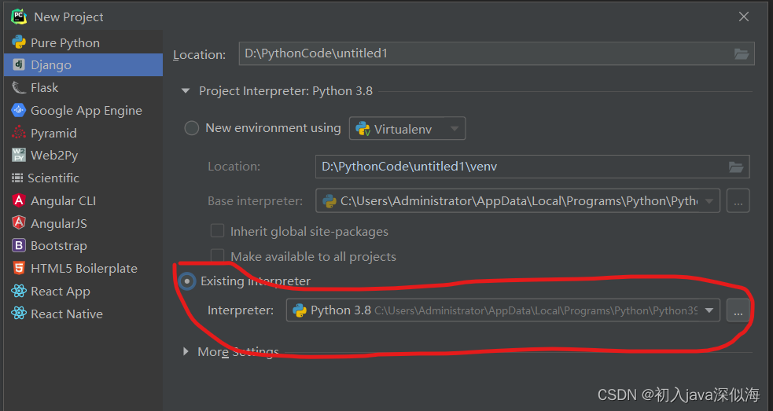Choose the Angular CLI project icon
This screenshot has height=411, width=773.
point(19,201)
